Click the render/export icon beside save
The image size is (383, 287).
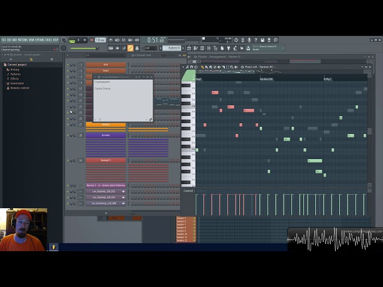[269, 40]
